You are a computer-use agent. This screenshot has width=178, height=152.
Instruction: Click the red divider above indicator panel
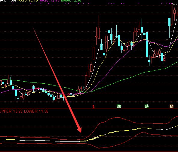89,109
